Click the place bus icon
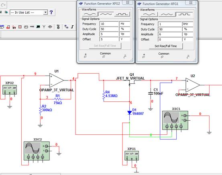Viewport: 222px width, 175px height. pos(72,27)
